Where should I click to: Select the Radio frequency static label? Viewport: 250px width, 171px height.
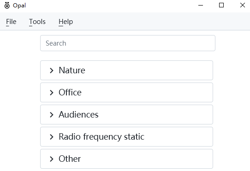click(101, 137)
